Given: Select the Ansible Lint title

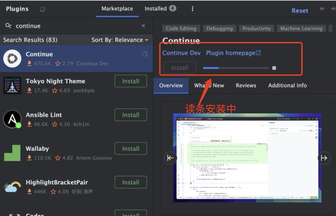Looking at the screenshot, I should point(44,115).
